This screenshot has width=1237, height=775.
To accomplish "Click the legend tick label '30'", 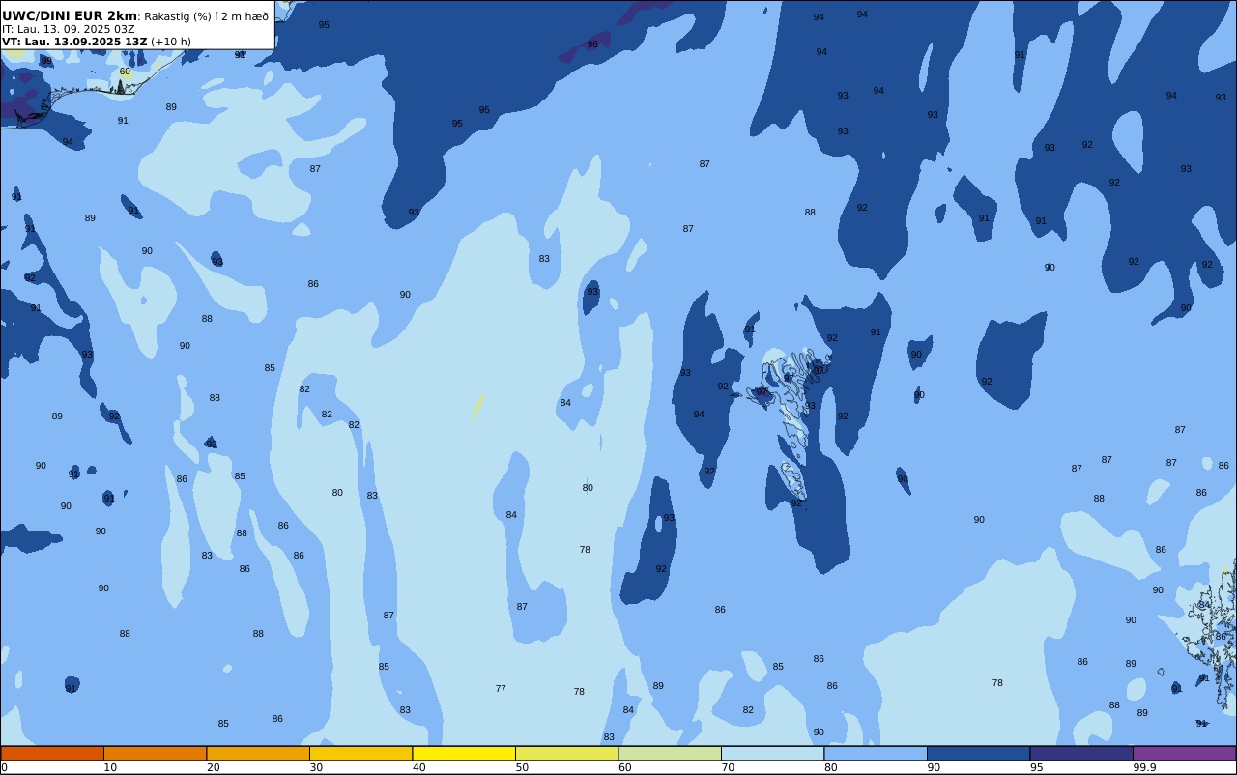I will pyautogui.click(x=316, y=767).
